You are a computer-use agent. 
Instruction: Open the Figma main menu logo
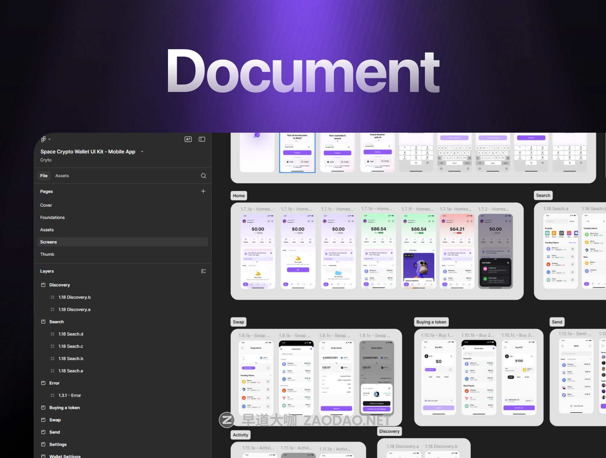[x=43, y=139]
